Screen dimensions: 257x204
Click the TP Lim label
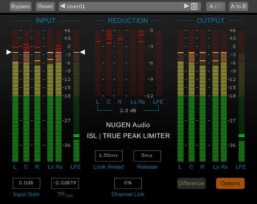click(x=65, y=194)
